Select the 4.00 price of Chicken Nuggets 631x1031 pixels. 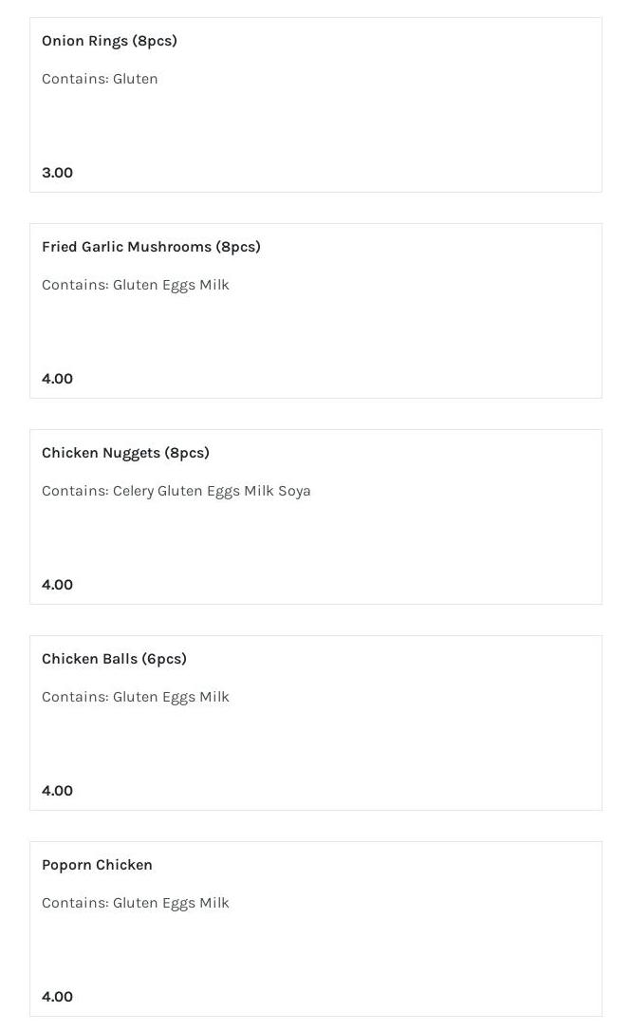pyautogui.click(x=57, y=585)
